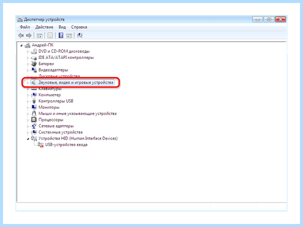Image resolution: width=303 pixels, height=227 pixels.
Task: Click the Мониторы monitor icon
Action: [34, 107]
